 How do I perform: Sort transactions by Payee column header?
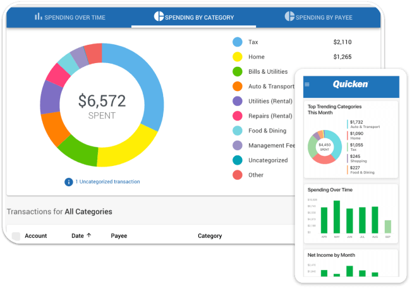point(119,236)
